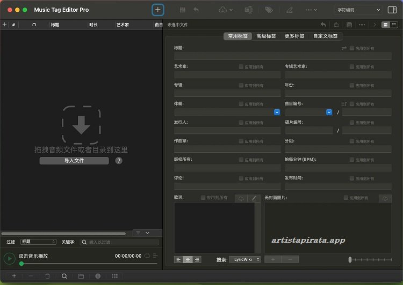The width and height of the screenshot is (403, 285).
Task: Open the 字符编码 encoding dropdown
Action: tap(358, 10)
